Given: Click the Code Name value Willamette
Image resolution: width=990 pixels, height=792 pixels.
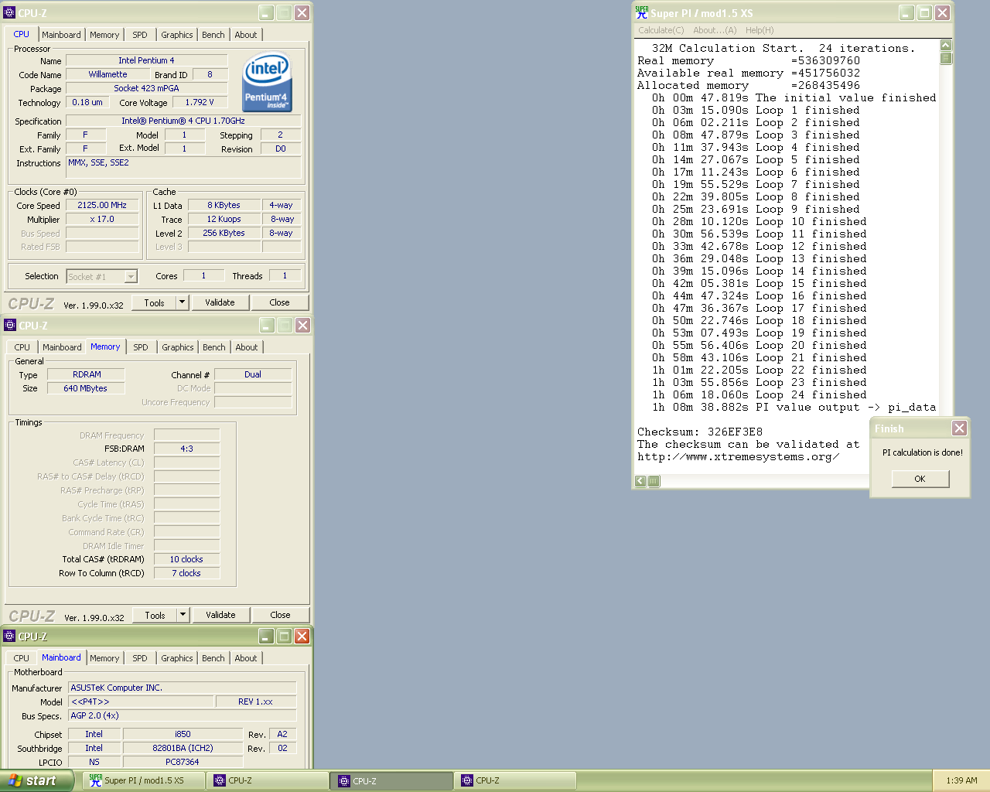Looking at the screenshot, I should tap(108, 74).
